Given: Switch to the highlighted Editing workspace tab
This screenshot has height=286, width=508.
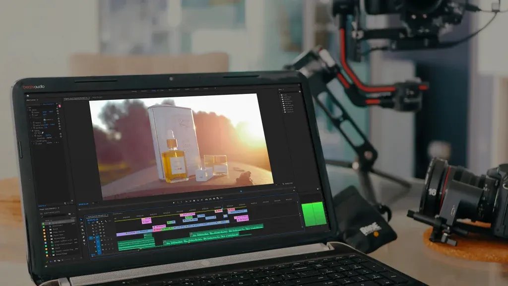Looking at the screenshot, I should click(154, 91).
